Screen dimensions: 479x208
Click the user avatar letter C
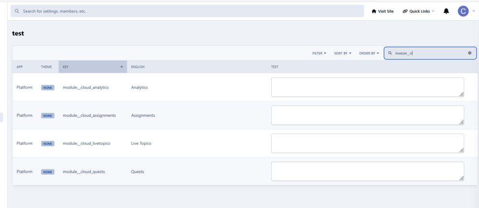(463, 11)
